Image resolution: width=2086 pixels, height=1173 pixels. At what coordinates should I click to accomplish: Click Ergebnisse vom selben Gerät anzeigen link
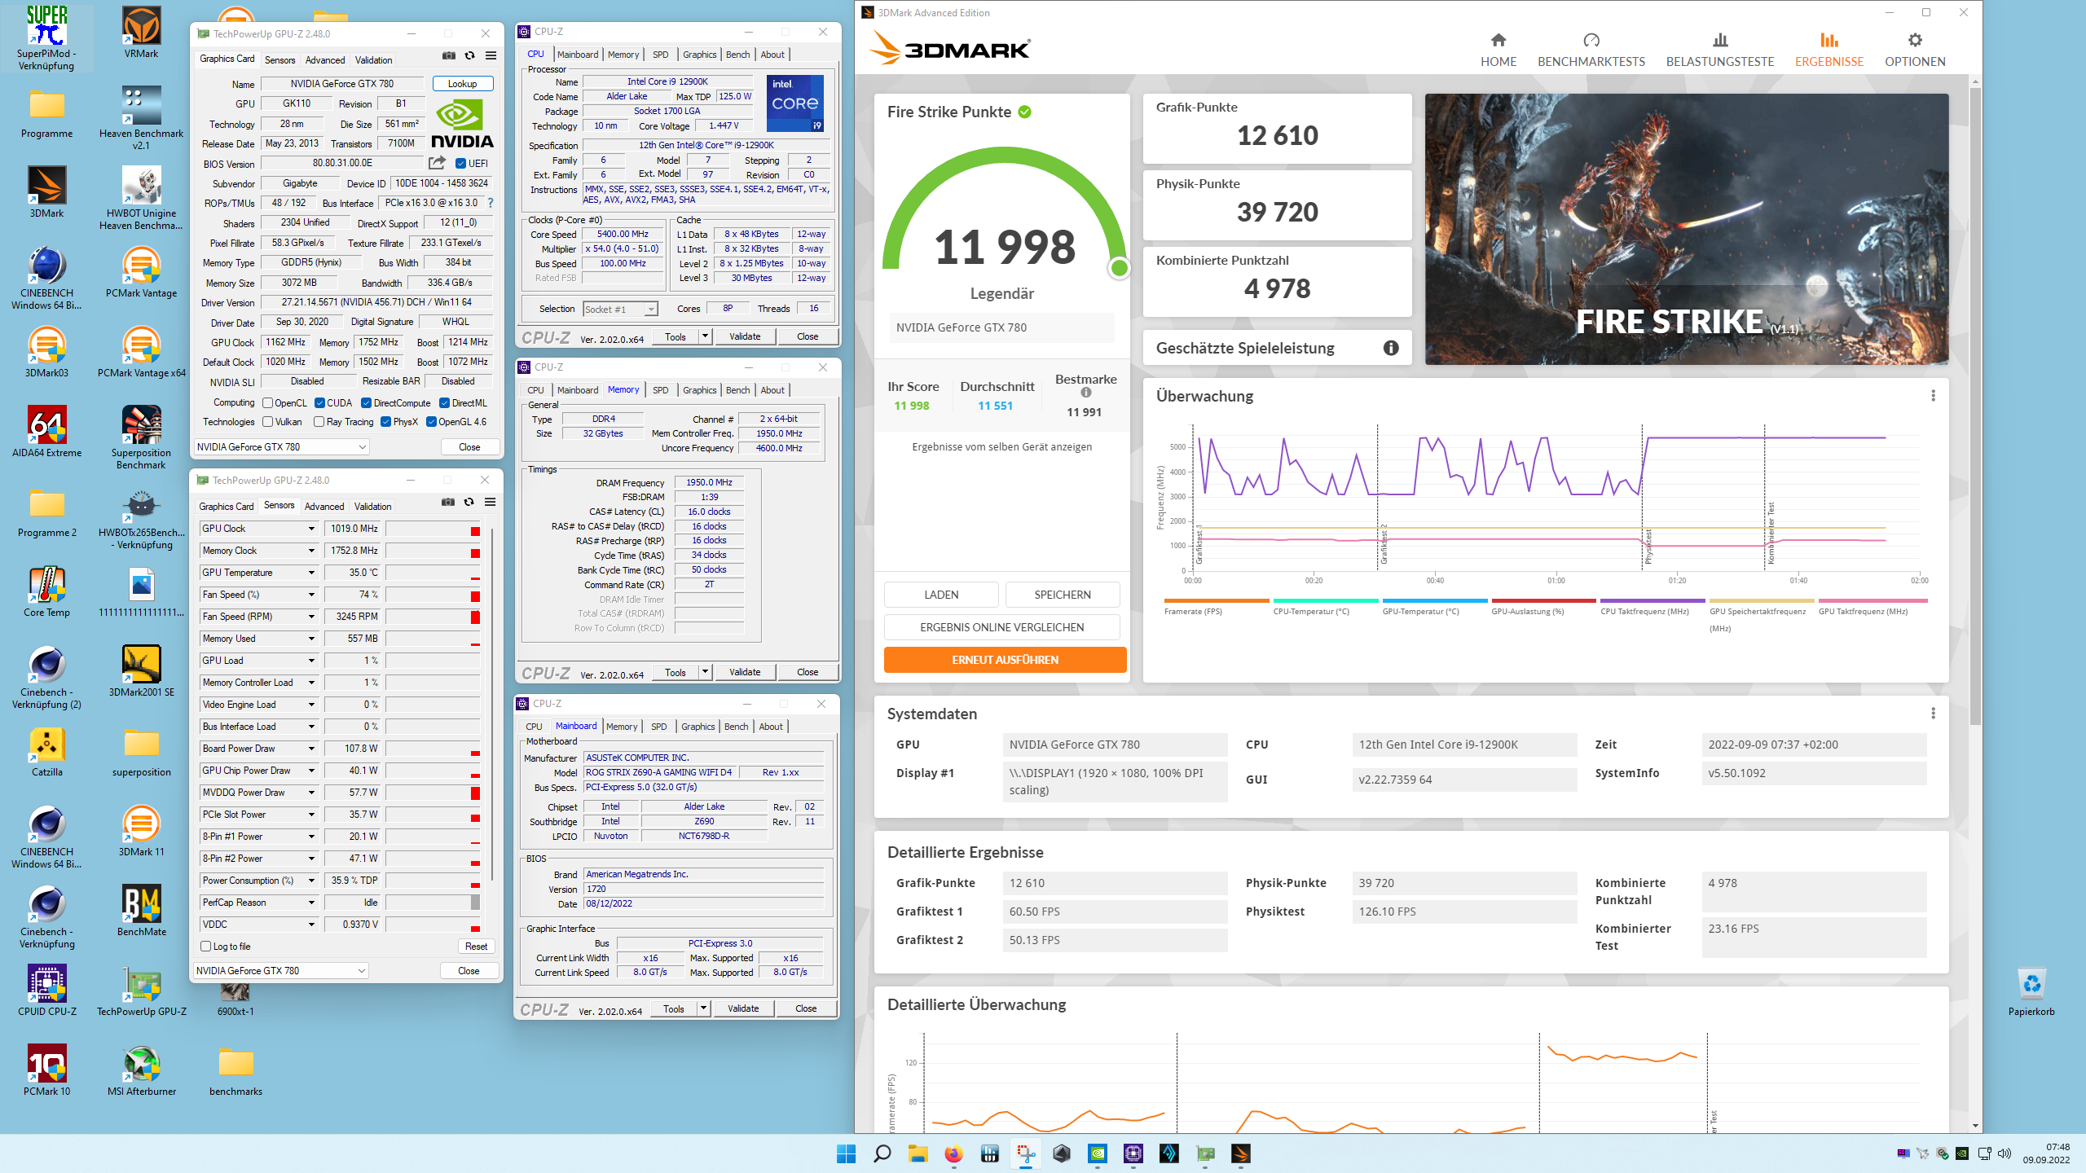click(x=1001, y=446)
